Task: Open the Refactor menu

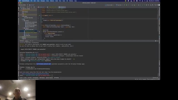Action: [52, 1]
